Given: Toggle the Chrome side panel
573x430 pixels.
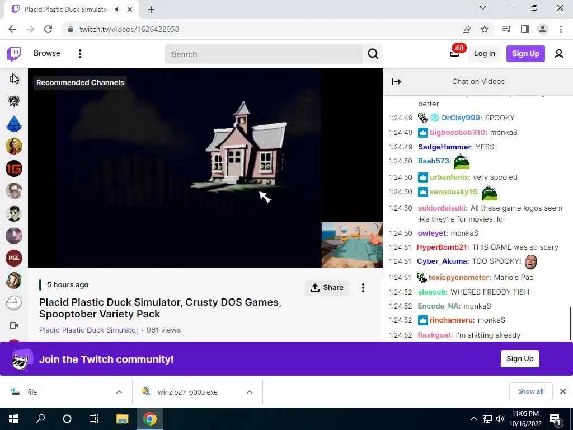Looking at the screenshot, I should coord(525,29).
